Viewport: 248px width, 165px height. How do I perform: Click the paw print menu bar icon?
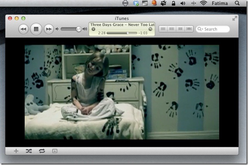click(163, 3)
